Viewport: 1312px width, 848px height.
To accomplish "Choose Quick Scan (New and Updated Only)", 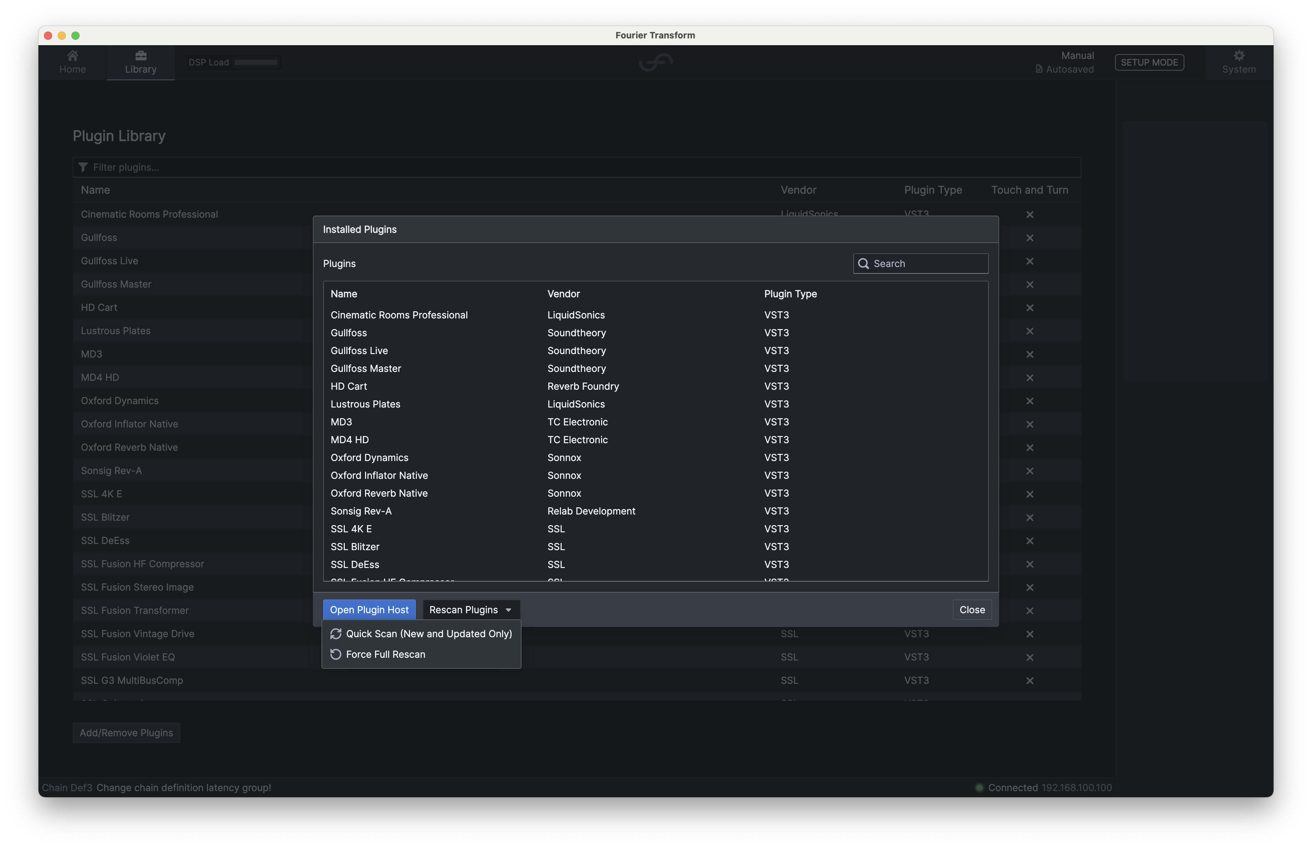I will click(x=421, y=634).
